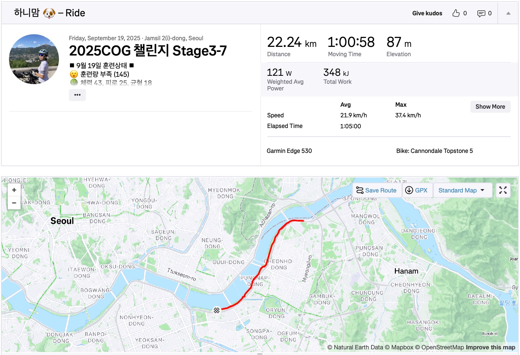Open the comments speech bubble icon
This screenshot has width=520, height=355.
point(481,13)
